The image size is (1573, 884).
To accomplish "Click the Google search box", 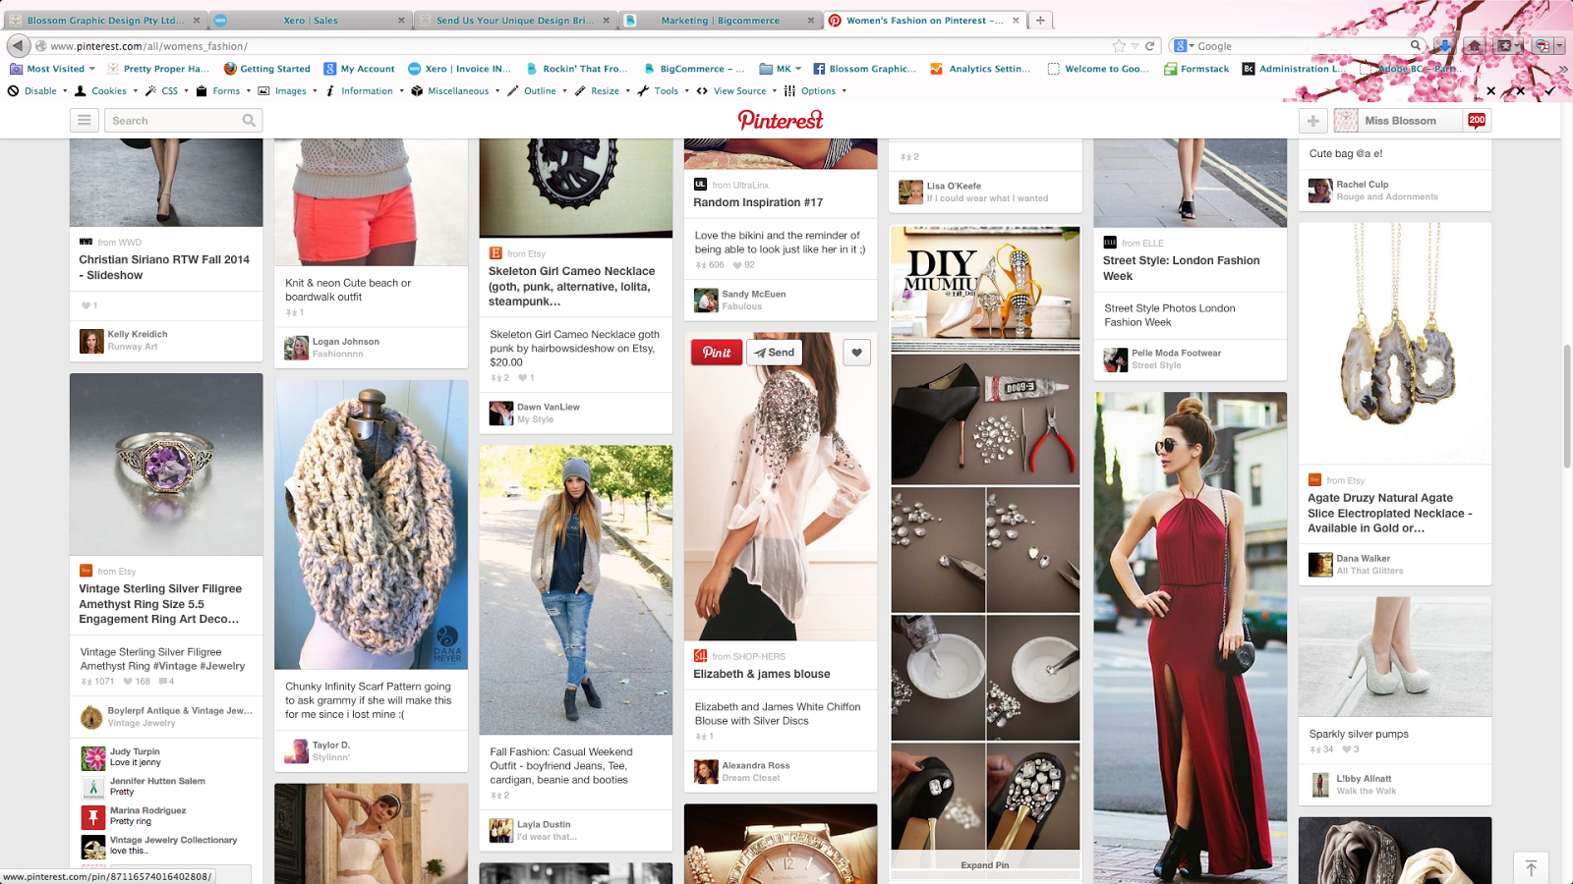I will [x=1298, y=46].
